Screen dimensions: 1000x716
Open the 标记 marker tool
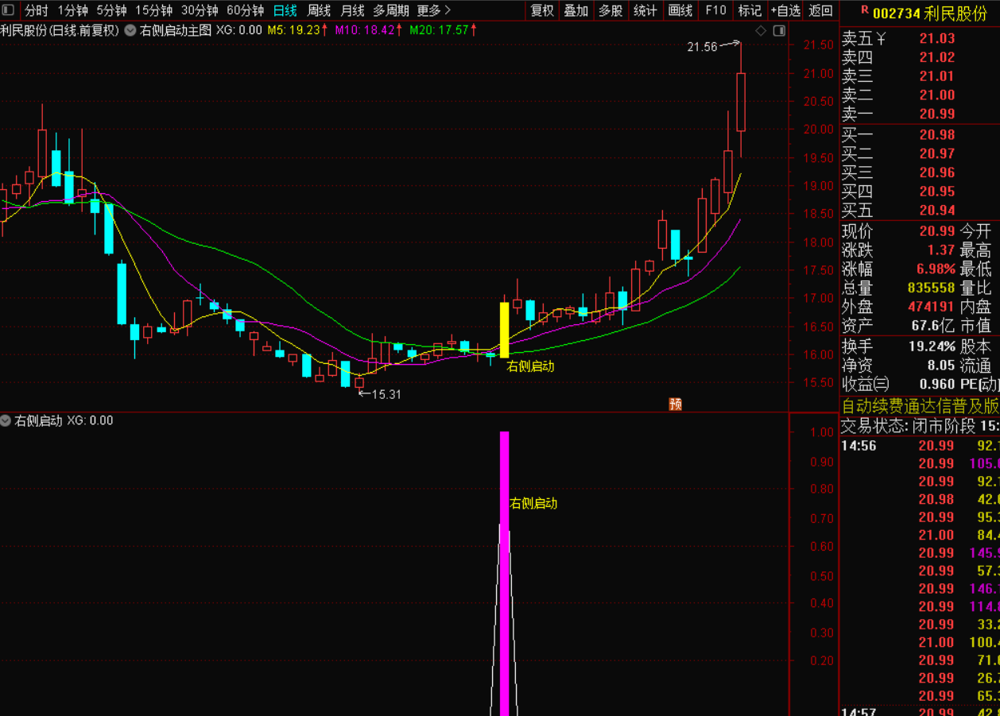click(x=750, y=10)
